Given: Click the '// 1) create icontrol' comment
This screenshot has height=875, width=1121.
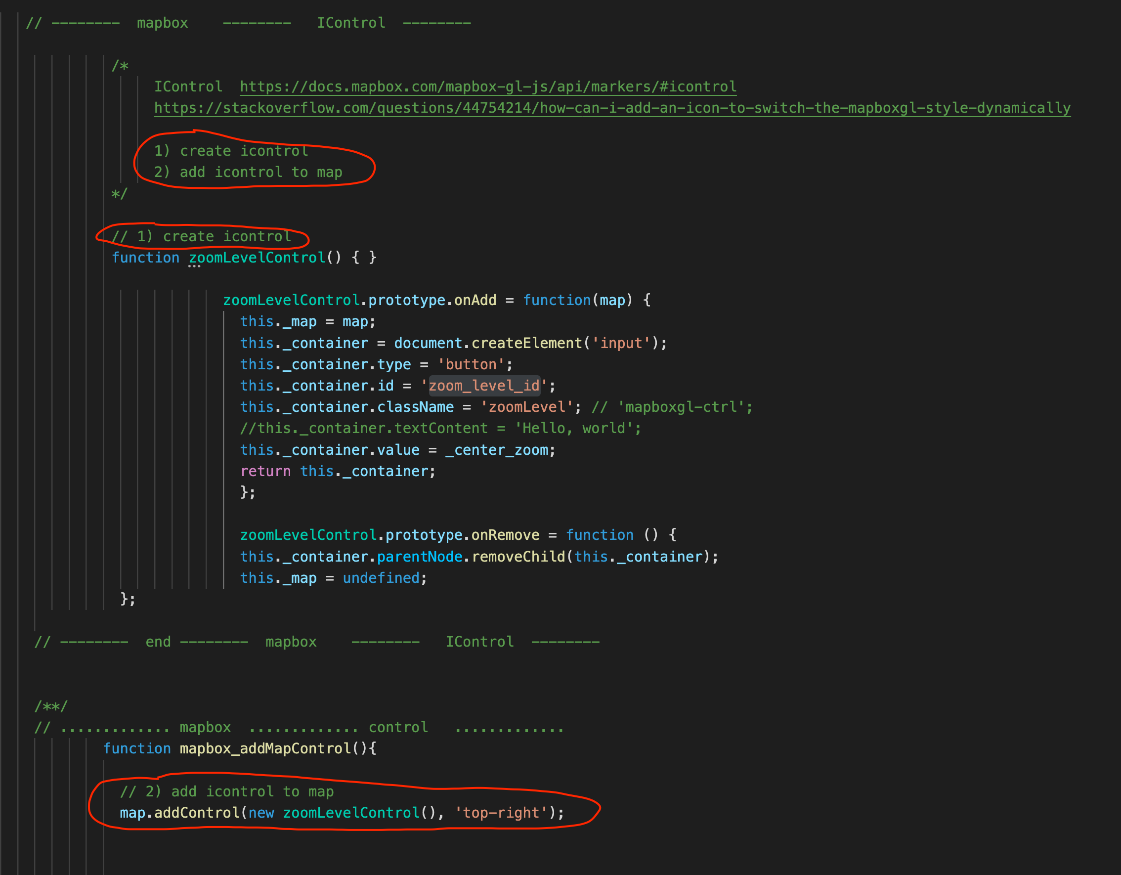Looking at the screenshot, I should tap(201, 236).
